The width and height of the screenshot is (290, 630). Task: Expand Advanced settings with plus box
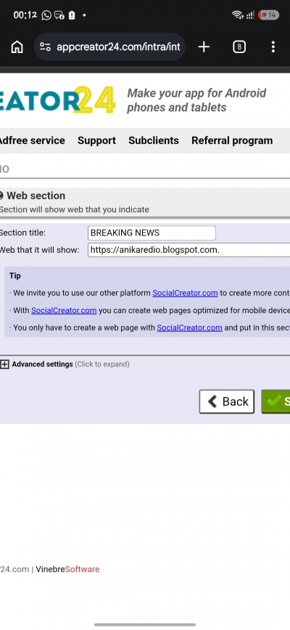[4, 365]
